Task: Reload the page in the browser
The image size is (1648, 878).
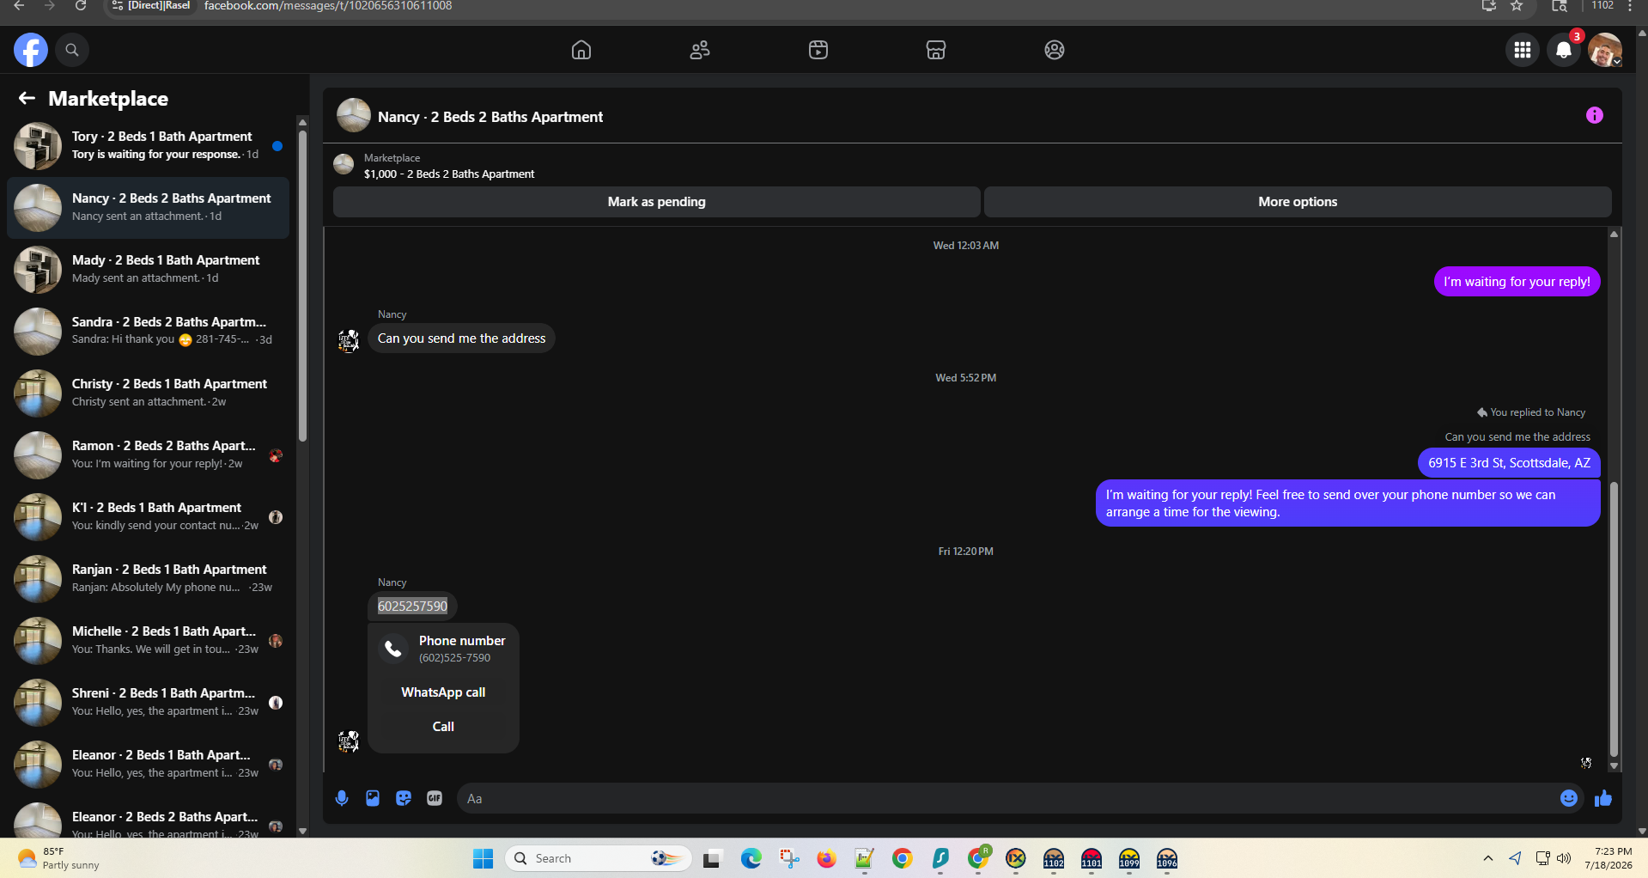Action: pos(80,6)
